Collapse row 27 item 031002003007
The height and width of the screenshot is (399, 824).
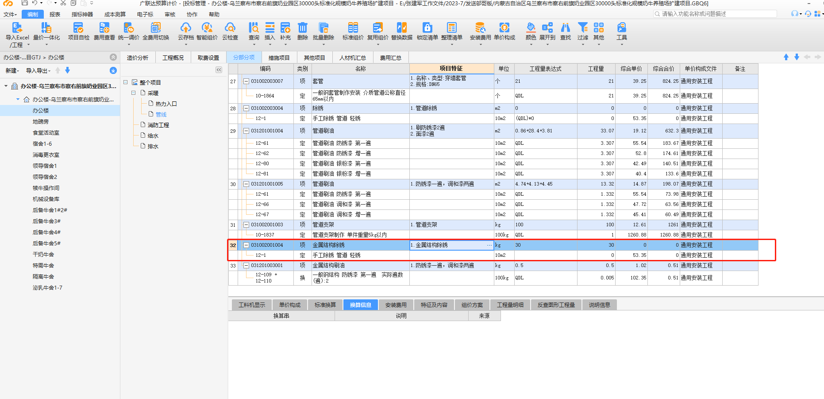tap(246, 81)
